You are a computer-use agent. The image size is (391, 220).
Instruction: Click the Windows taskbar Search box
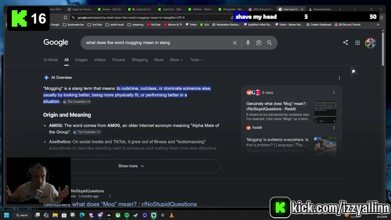[x=22, y=215]
